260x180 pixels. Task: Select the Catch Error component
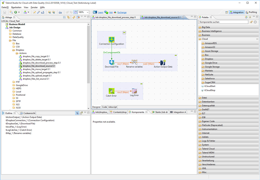pos(112,91)
